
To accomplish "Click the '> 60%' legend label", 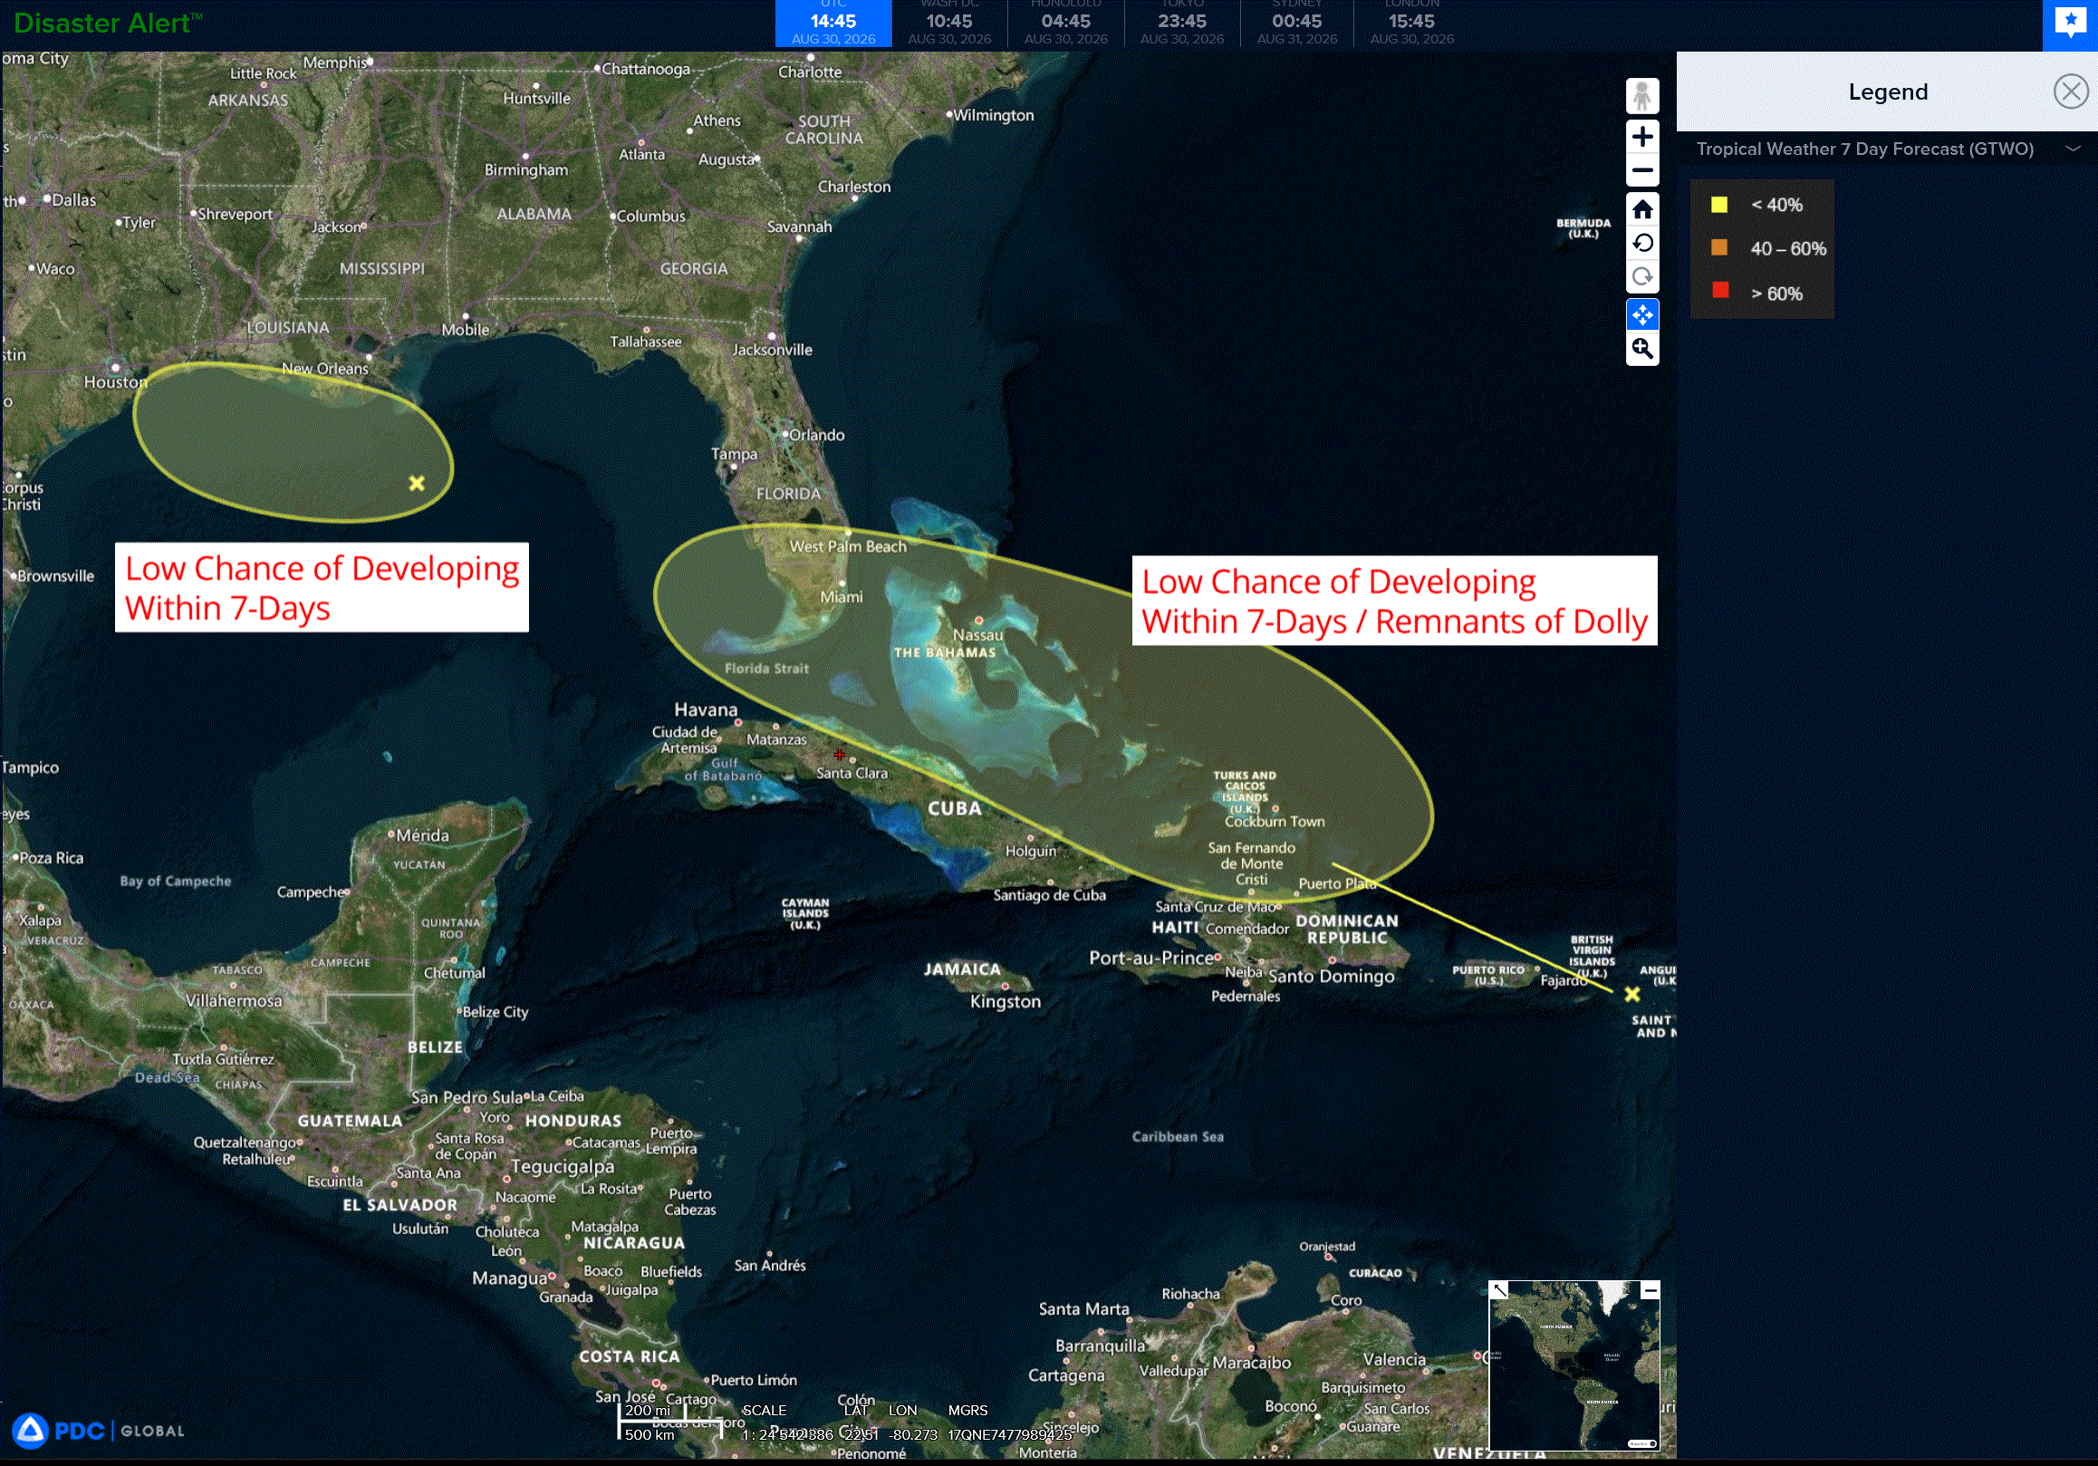I will tap(1776, 294).
